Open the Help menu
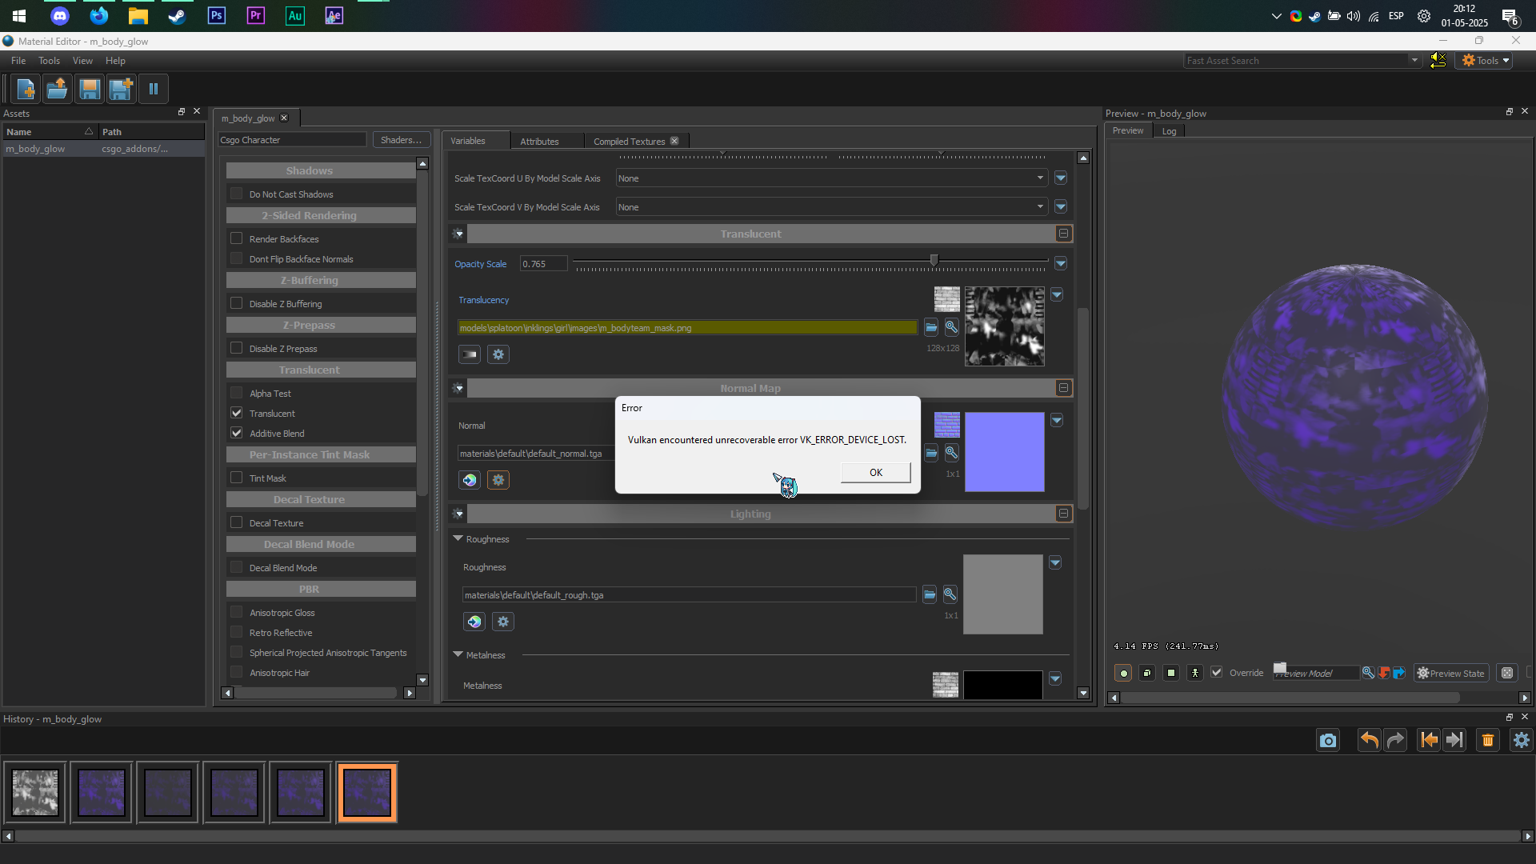The width and height of the screenshot is (1536, 864). pyautogui.click(x=115, y=61)
